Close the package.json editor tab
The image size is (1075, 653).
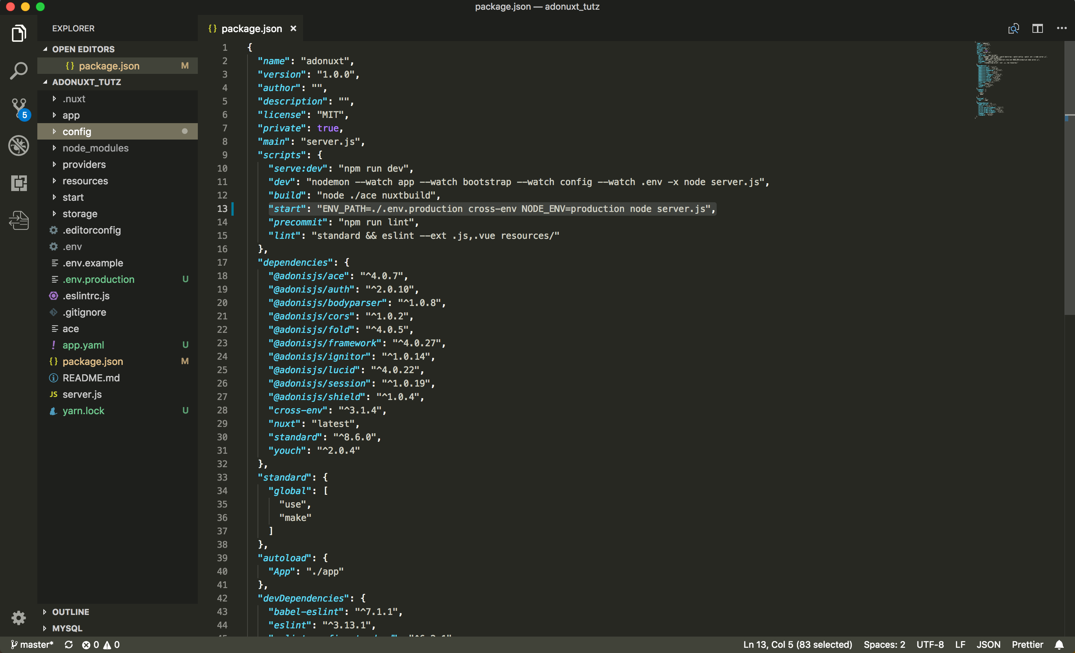pos(293,29)
